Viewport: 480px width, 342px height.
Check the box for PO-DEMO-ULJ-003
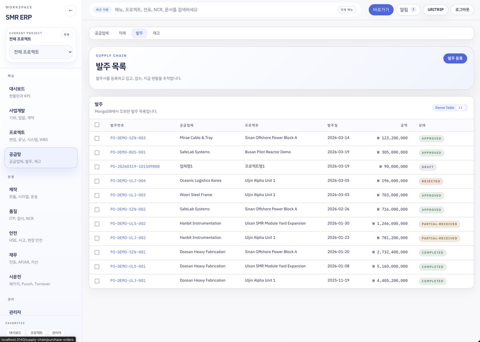click(x=97, y=195)
